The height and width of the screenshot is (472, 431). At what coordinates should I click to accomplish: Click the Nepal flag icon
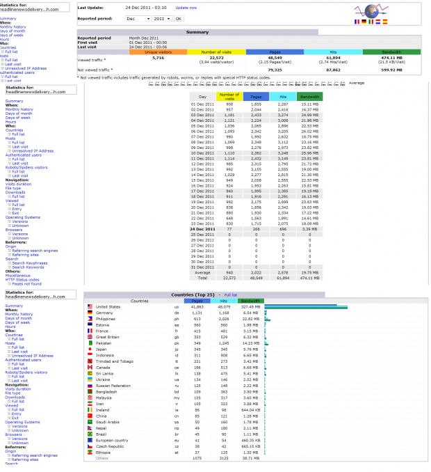[90, 428]
